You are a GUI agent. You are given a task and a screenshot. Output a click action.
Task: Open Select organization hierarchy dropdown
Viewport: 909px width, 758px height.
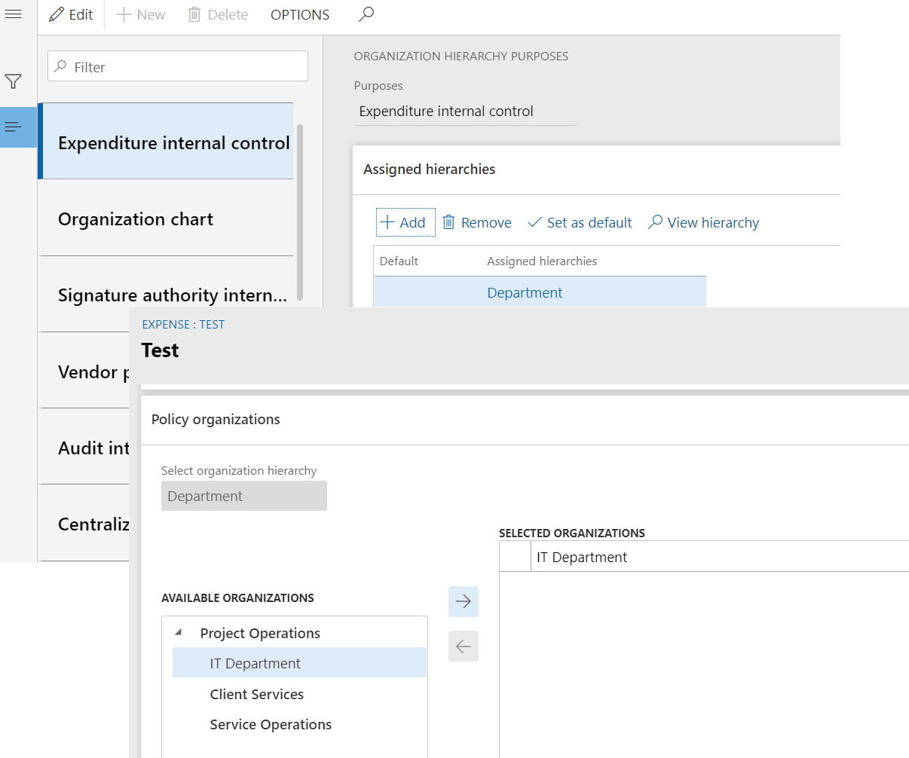(243, 496)
